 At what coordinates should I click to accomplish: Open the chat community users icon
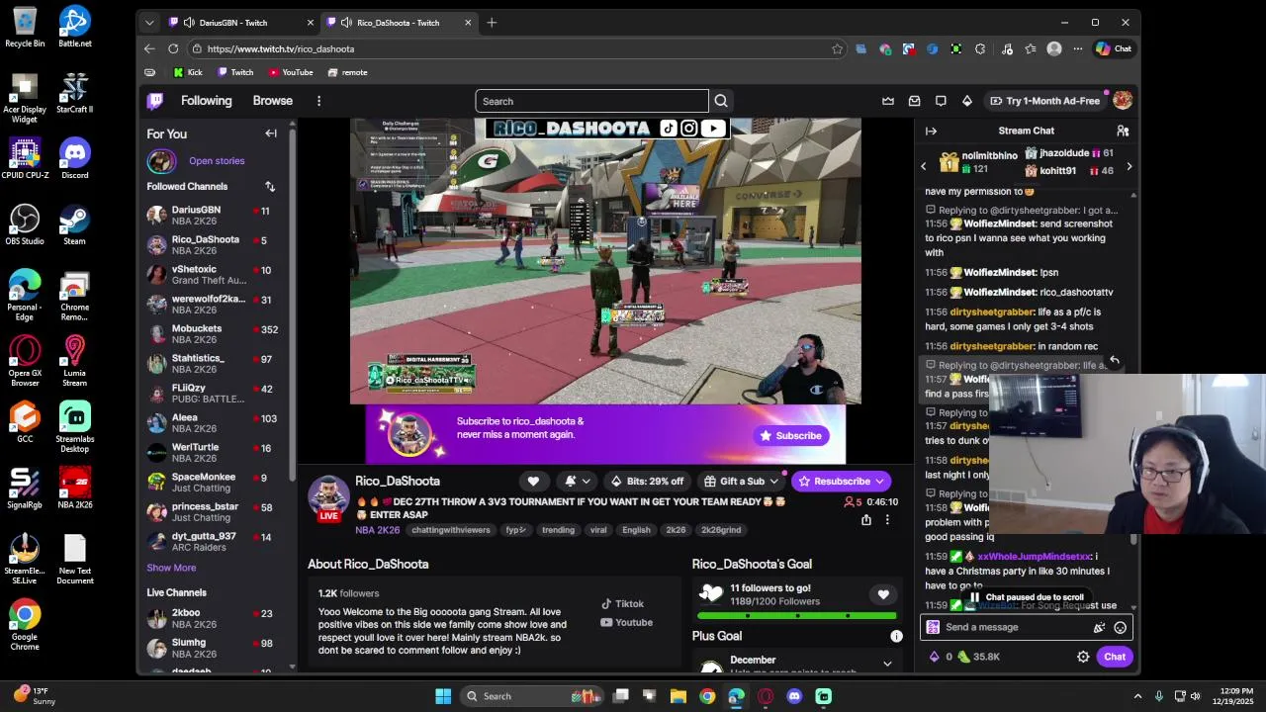click(1123, 131)
